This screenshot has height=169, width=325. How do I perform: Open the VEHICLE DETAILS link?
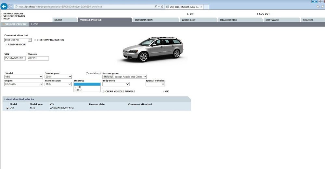click(14, 16)
